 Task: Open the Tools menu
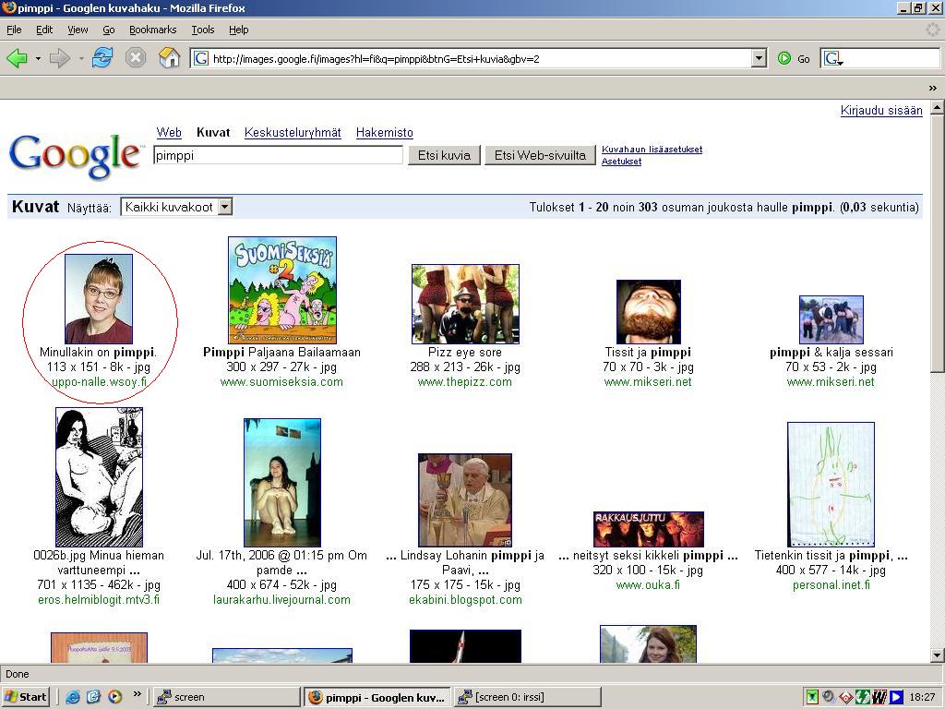(202, 30)
